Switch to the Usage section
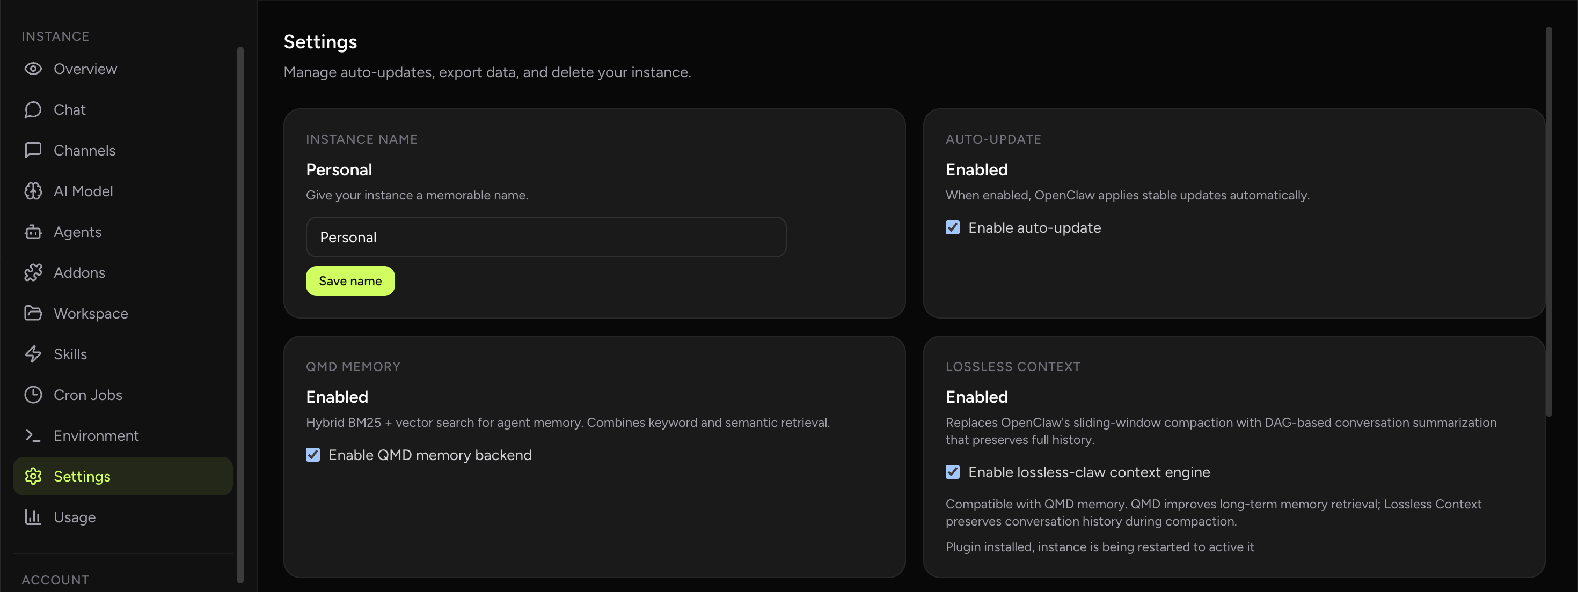The height and width of the screenshot is (592, 1578). coord(75,517)
